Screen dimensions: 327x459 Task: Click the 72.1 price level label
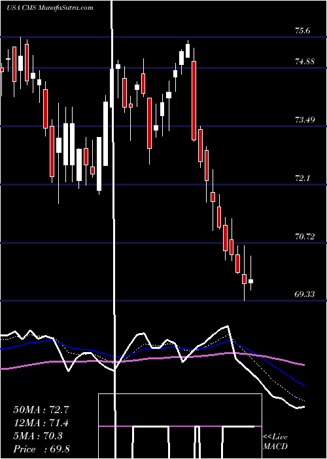point(303,178)
